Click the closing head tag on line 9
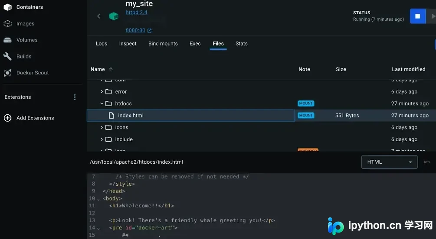The width and height of the screenshot is (436, 239). (x=114, y=191)
